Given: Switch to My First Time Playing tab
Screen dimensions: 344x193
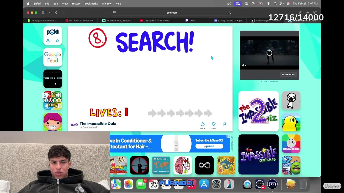Looking at the screenshot, I should [x=155, y=20].
